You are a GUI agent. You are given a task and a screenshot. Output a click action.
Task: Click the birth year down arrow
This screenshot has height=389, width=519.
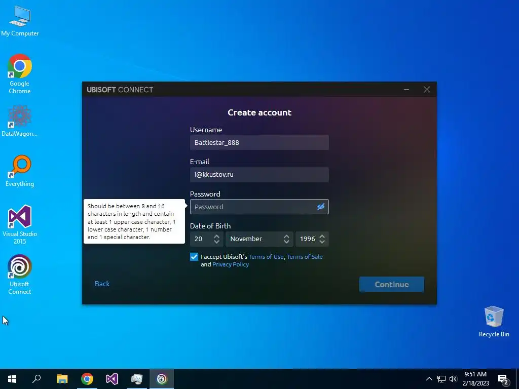(322, 242)
